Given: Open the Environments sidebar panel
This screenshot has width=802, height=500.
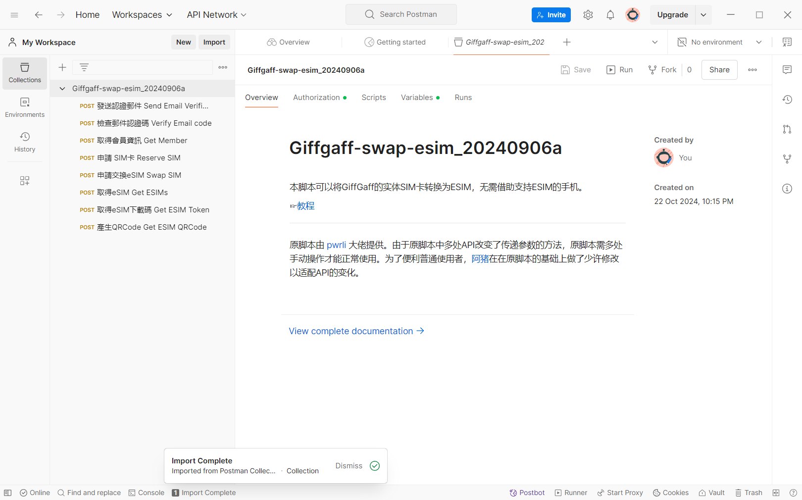Looking at the screenshot, I should (x=25, y=107).
